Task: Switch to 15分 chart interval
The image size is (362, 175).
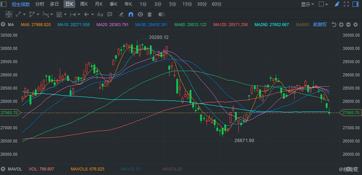Action: click(187, 4)
